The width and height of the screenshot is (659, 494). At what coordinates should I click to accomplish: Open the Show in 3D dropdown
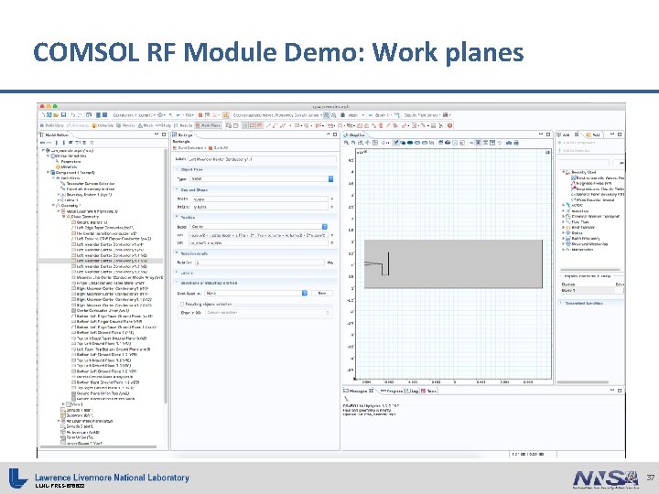point(267,313)
